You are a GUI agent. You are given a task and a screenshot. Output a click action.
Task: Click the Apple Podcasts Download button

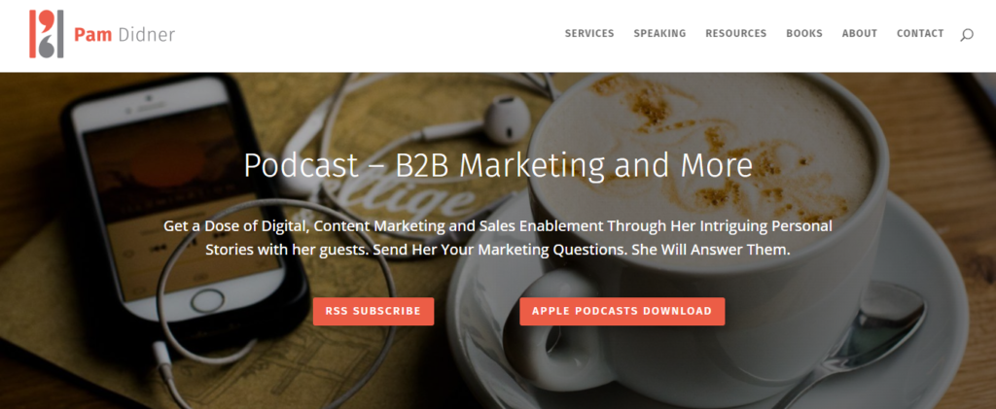click(622, 311)
